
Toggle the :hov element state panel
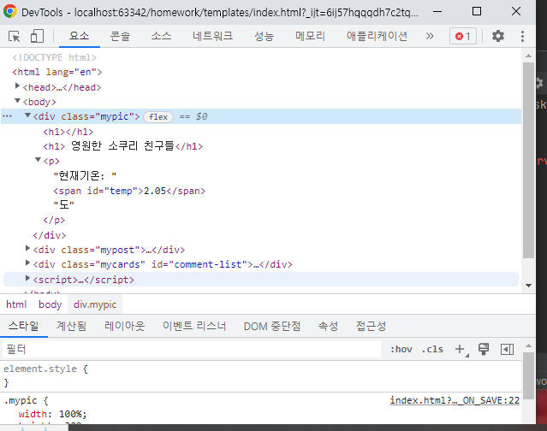coord(401,349)
